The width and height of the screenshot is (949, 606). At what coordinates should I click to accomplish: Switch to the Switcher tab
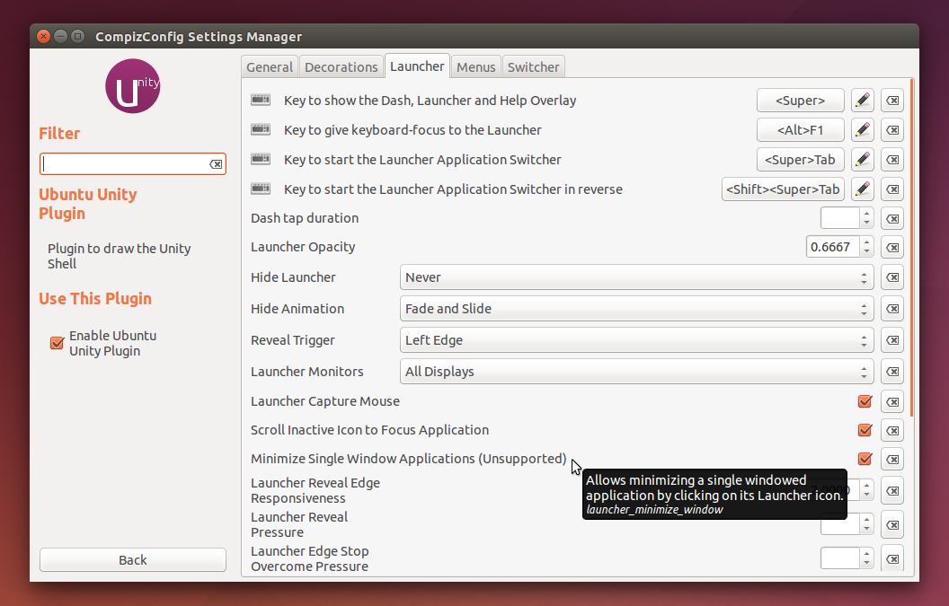coord(533,67)
